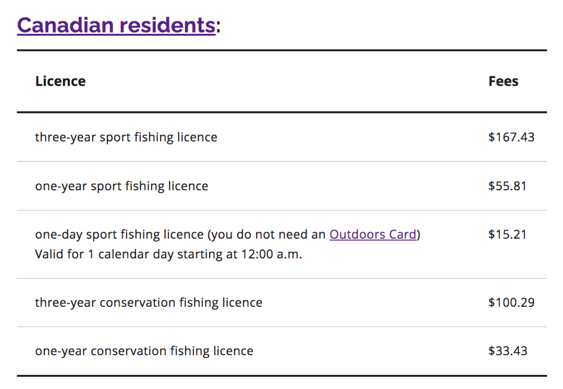Click the word residents in heading link
Viewport: 563px width, 389px height.
click(167, 25)
